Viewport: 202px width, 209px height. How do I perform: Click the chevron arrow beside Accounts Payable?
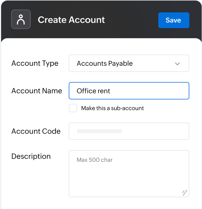[x=177, y=64]
